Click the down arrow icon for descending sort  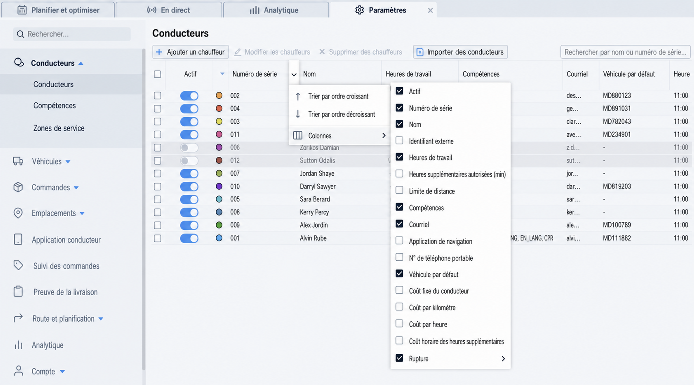(x=298, y=114)
